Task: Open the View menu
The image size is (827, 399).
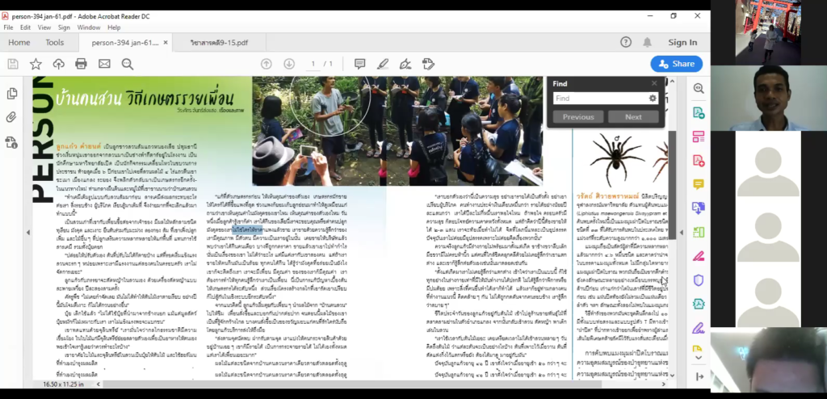Action: (44, 27)
